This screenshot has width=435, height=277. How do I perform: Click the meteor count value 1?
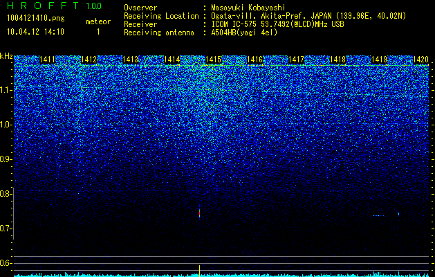click(98, 32)
